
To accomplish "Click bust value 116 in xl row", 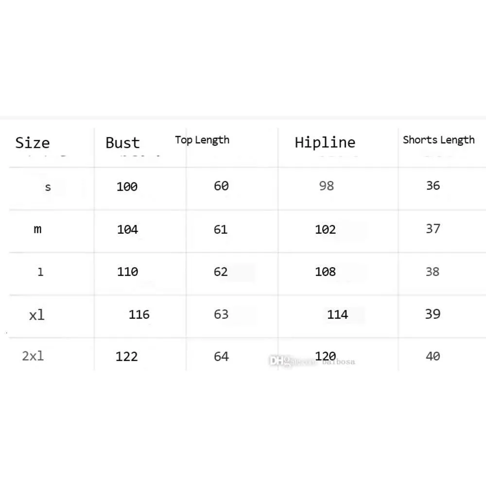I will pos(139,314).
